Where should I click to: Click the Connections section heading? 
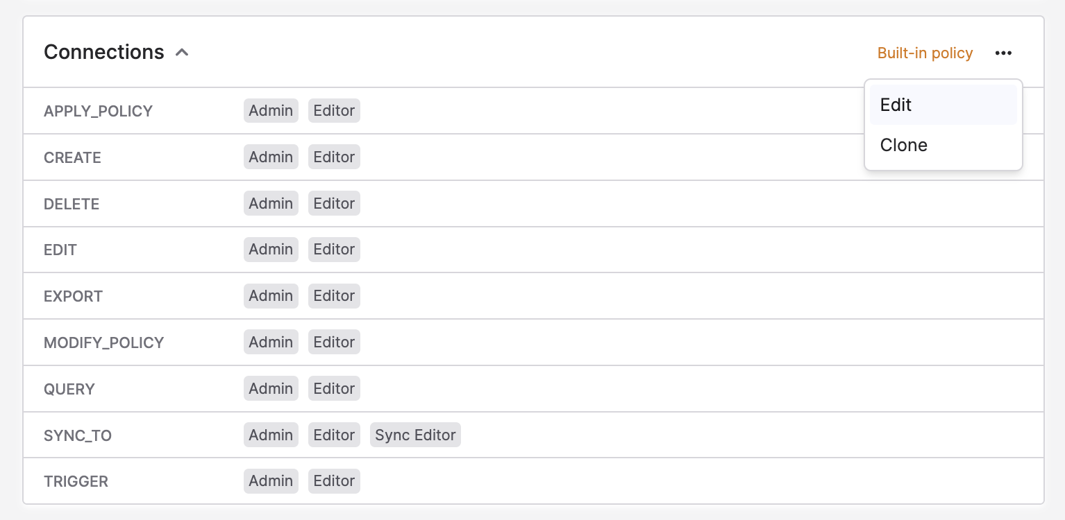[x=104, y=52]
